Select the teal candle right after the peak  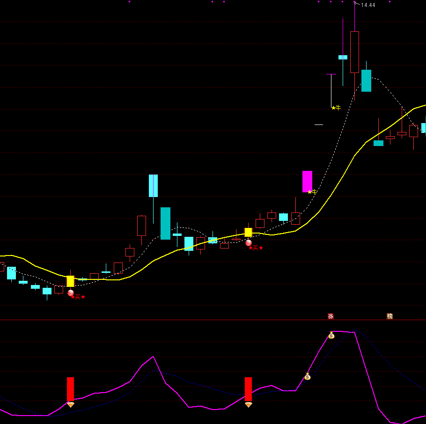tap(366, 80)
